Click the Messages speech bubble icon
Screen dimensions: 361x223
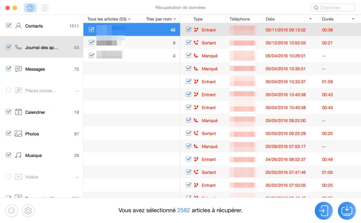pyautogui.click(x=18, y=69)
